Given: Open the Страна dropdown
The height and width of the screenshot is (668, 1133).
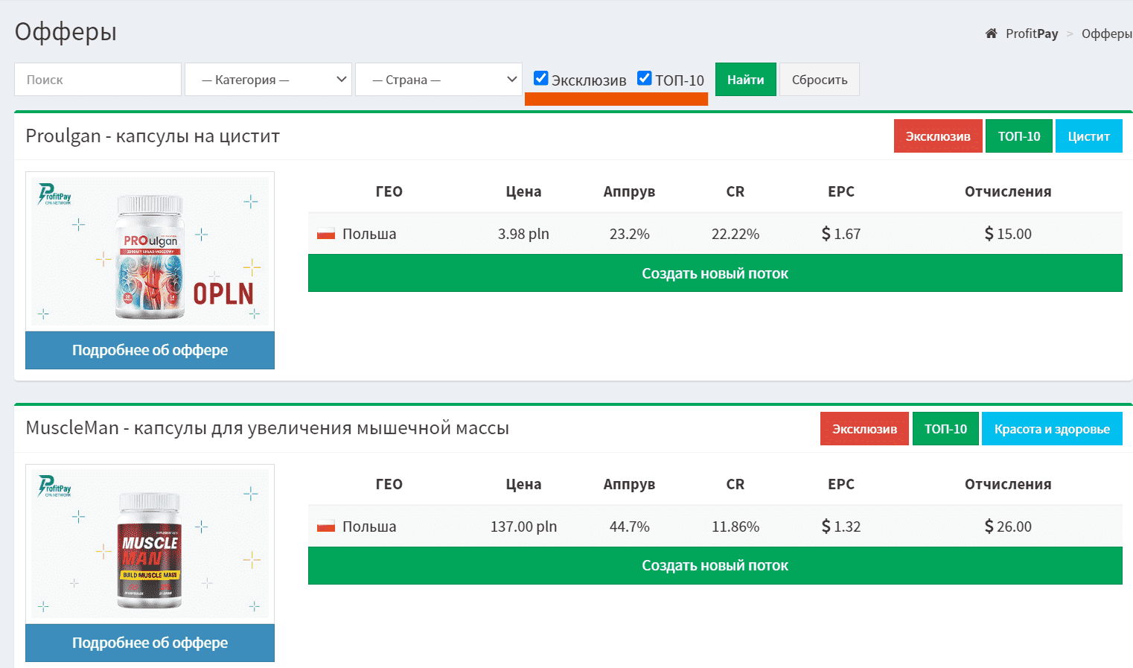Looking at the screenshot, I should tap(439, 80).
